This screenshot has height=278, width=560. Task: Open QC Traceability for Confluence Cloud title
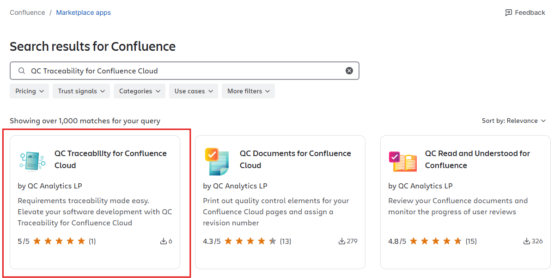coord(110,159)
